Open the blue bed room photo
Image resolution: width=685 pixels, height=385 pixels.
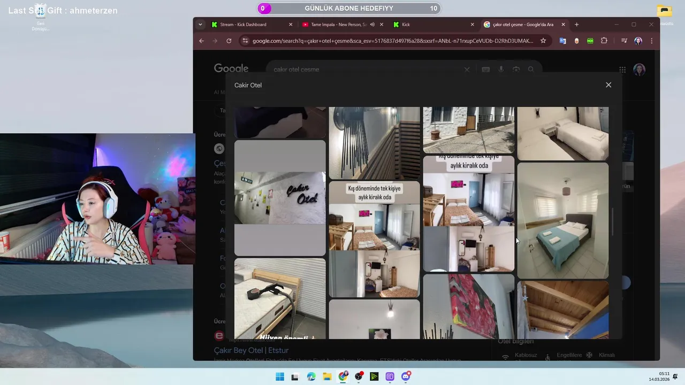(563, 220)
